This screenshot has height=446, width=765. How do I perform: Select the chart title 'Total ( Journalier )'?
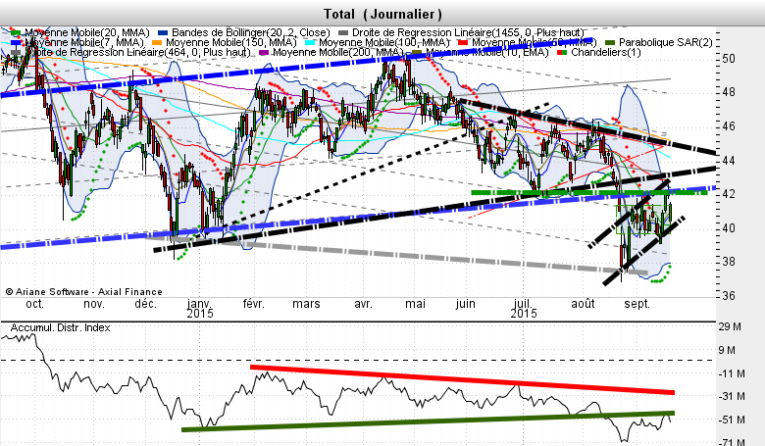(382, 14)
